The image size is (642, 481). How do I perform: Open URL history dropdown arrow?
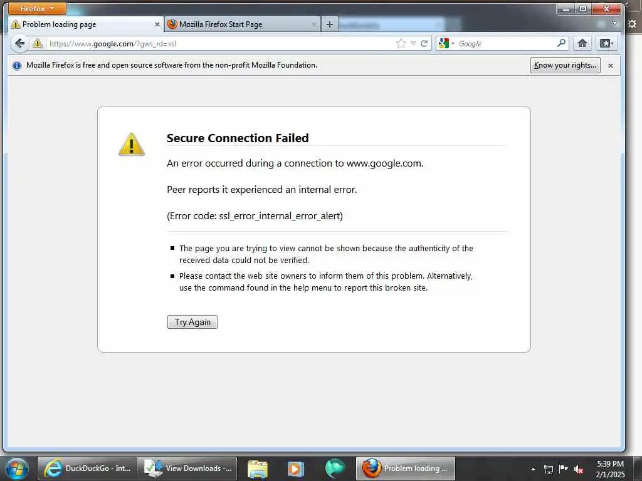[413, 43]
